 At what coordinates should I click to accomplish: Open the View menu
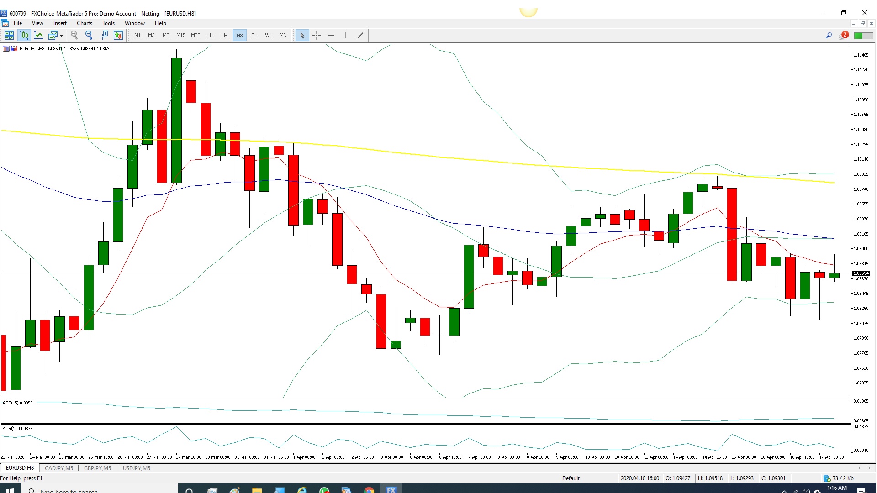click(x=37, y=23)
